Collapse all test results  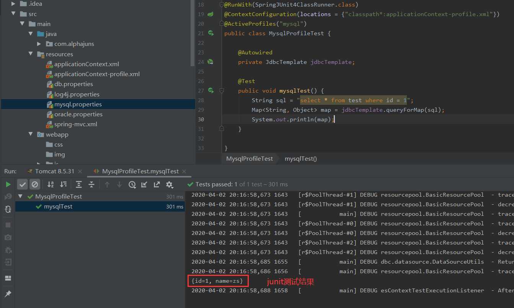[91, 184]
